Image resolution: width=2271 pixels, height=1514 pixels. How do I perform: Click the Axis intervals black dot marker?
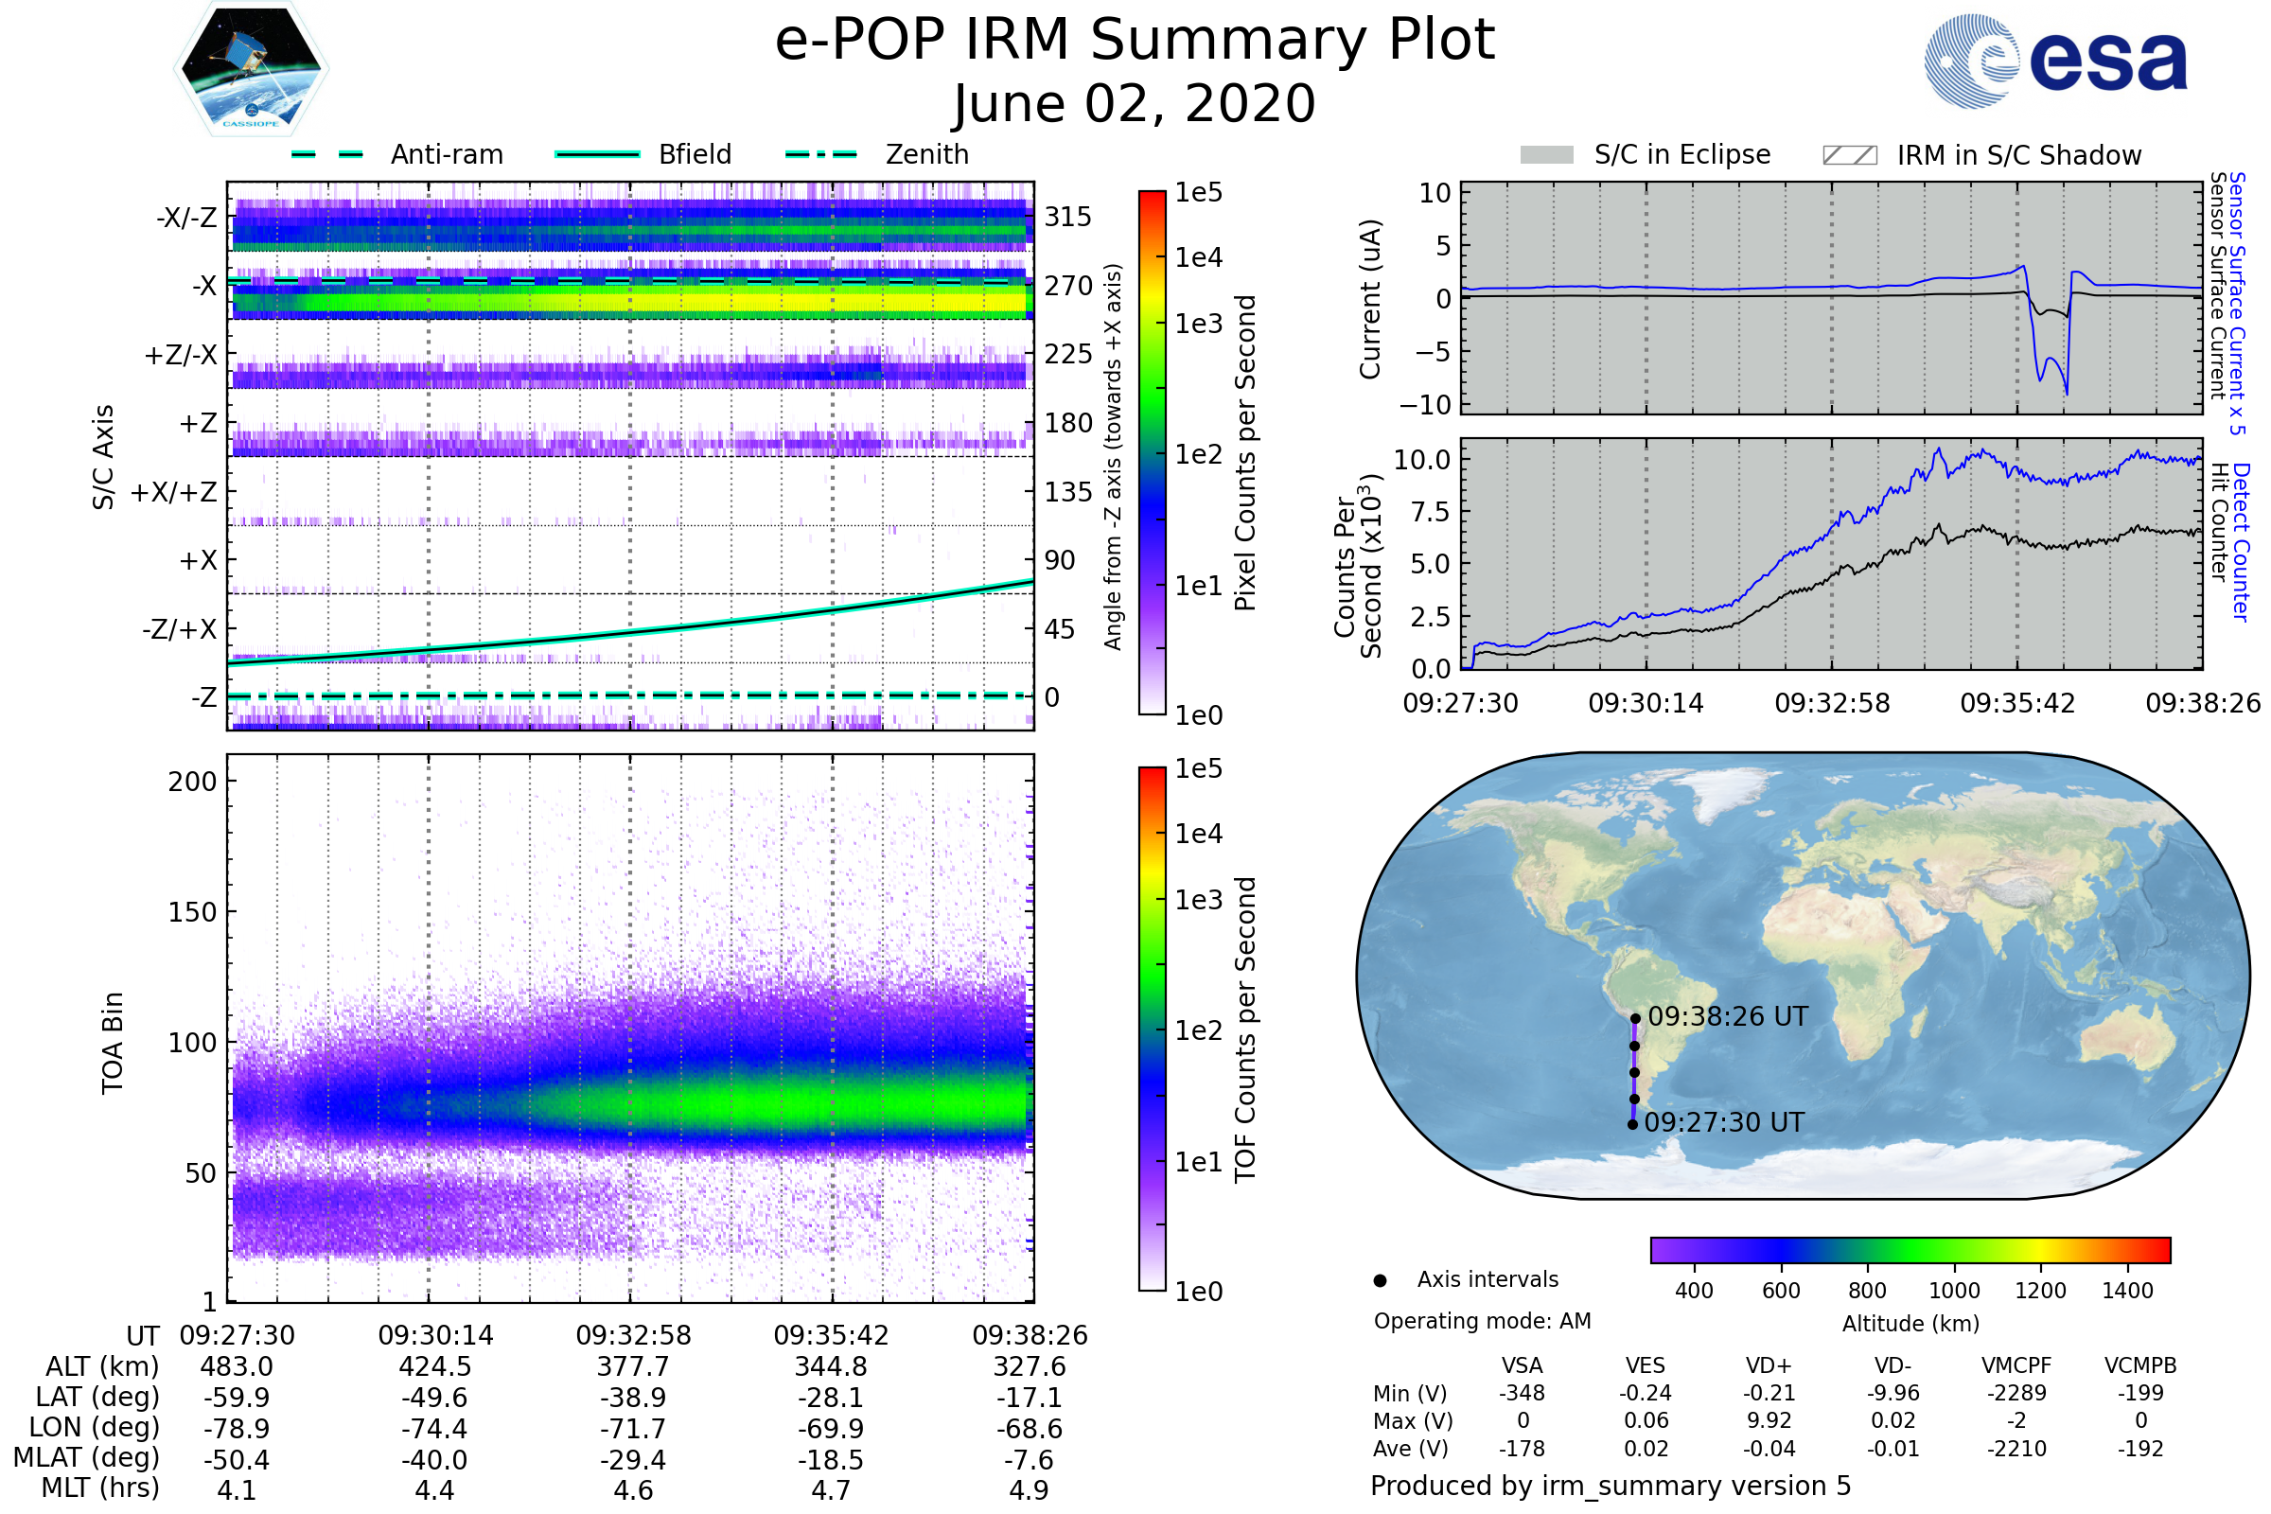1380,1280
